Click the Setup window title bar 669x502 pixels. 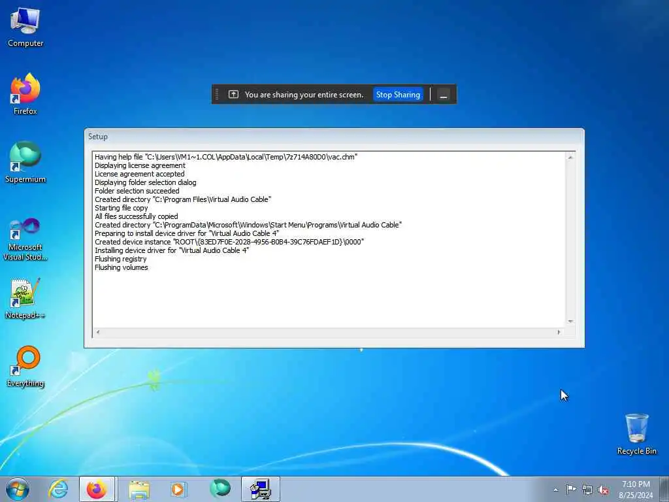pyautogui.click(x=334, y=137)
